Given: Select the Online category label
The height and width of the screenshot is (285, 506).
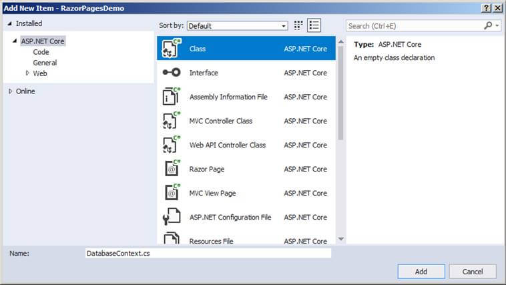Looking at the screenshot, I should pos(25,91).
